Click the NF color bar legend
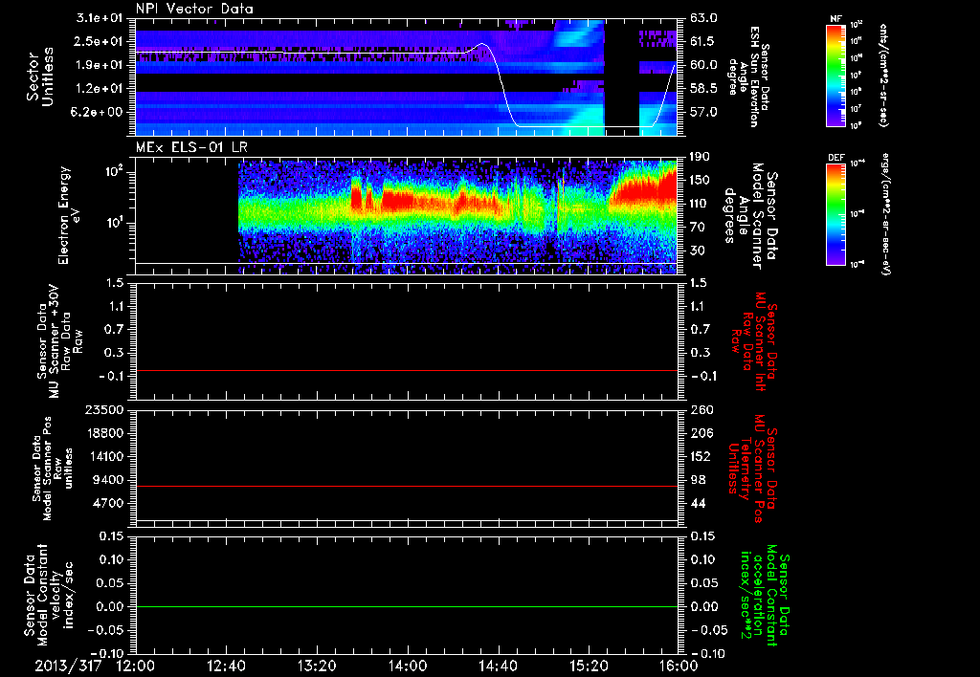 (836, 75)
